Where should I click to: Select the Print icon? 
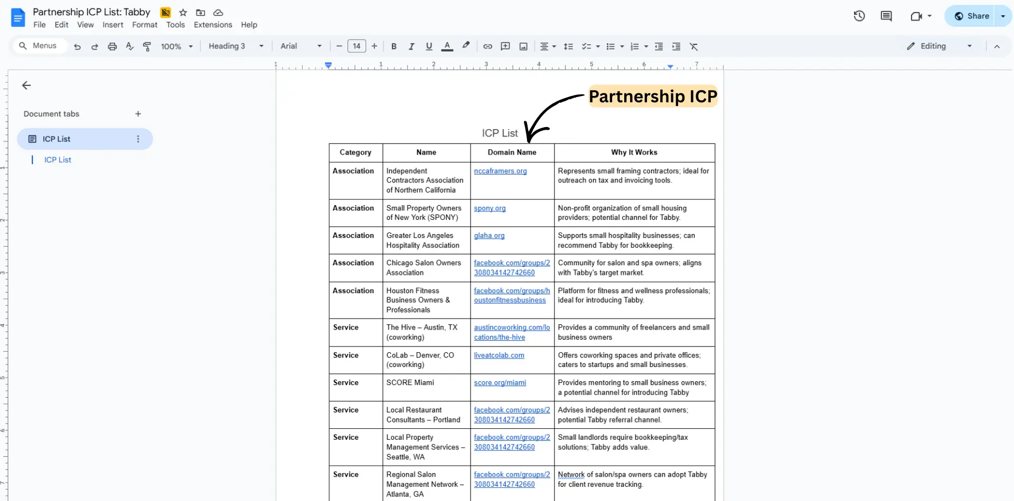pyautogui.click(x=112, y=46)
